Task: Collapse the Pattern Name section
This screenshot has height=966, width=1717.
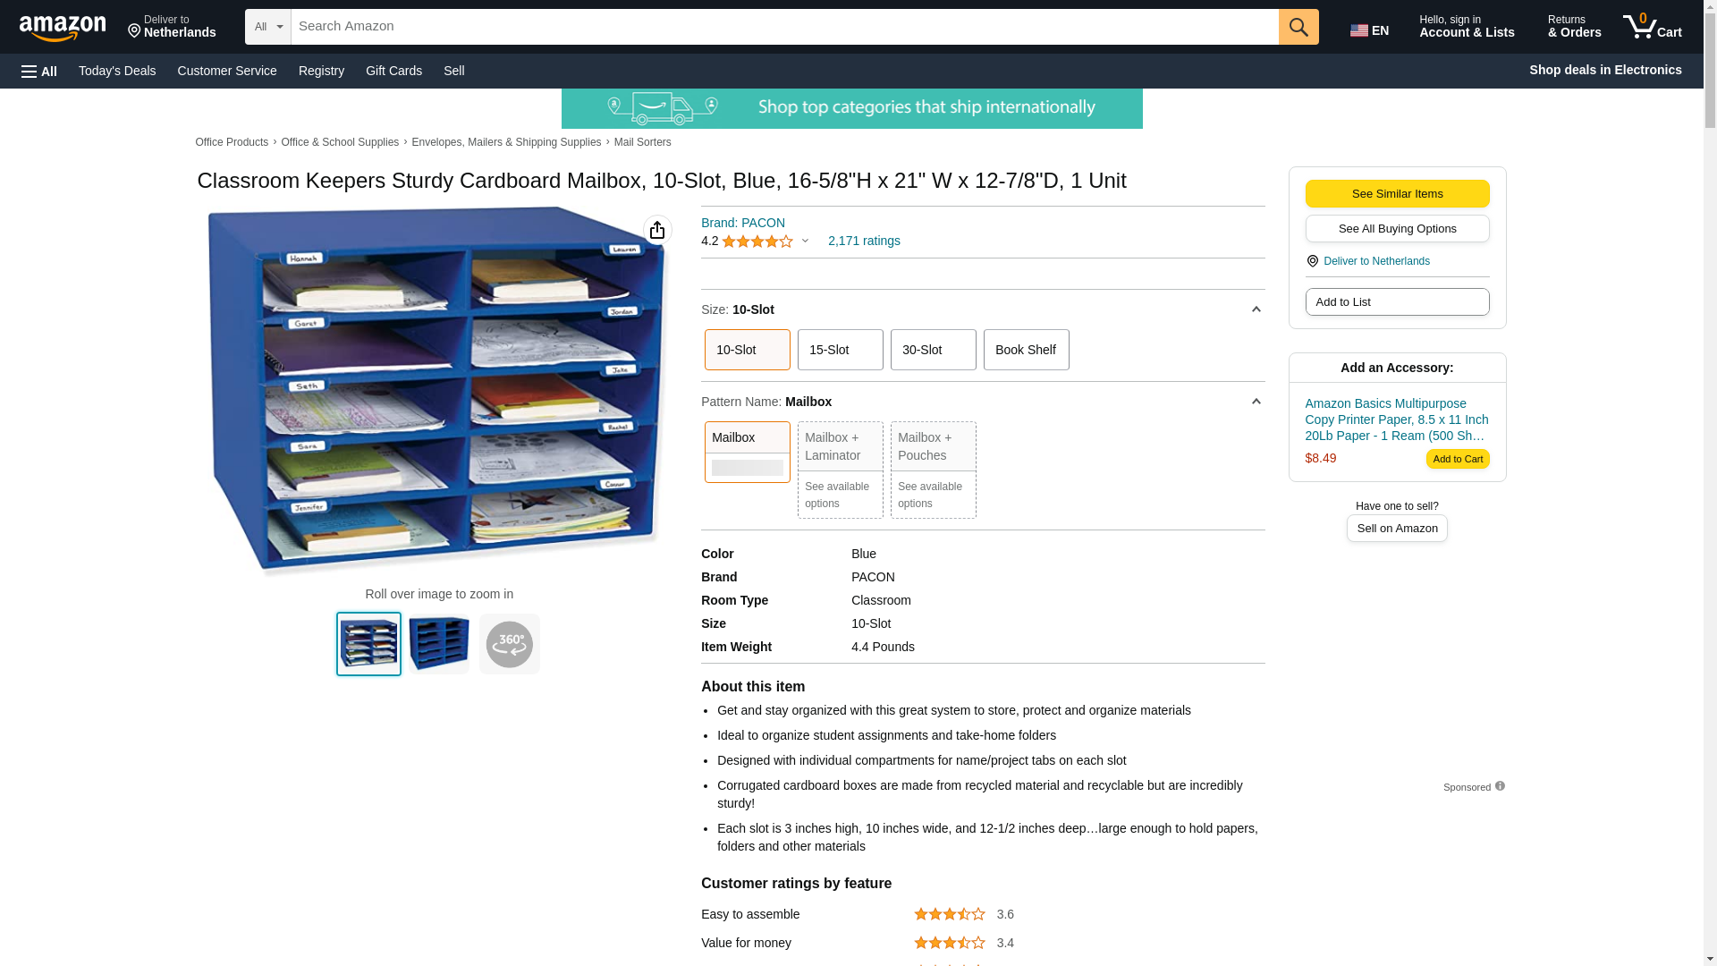Action: click(x=1256, y=402)
